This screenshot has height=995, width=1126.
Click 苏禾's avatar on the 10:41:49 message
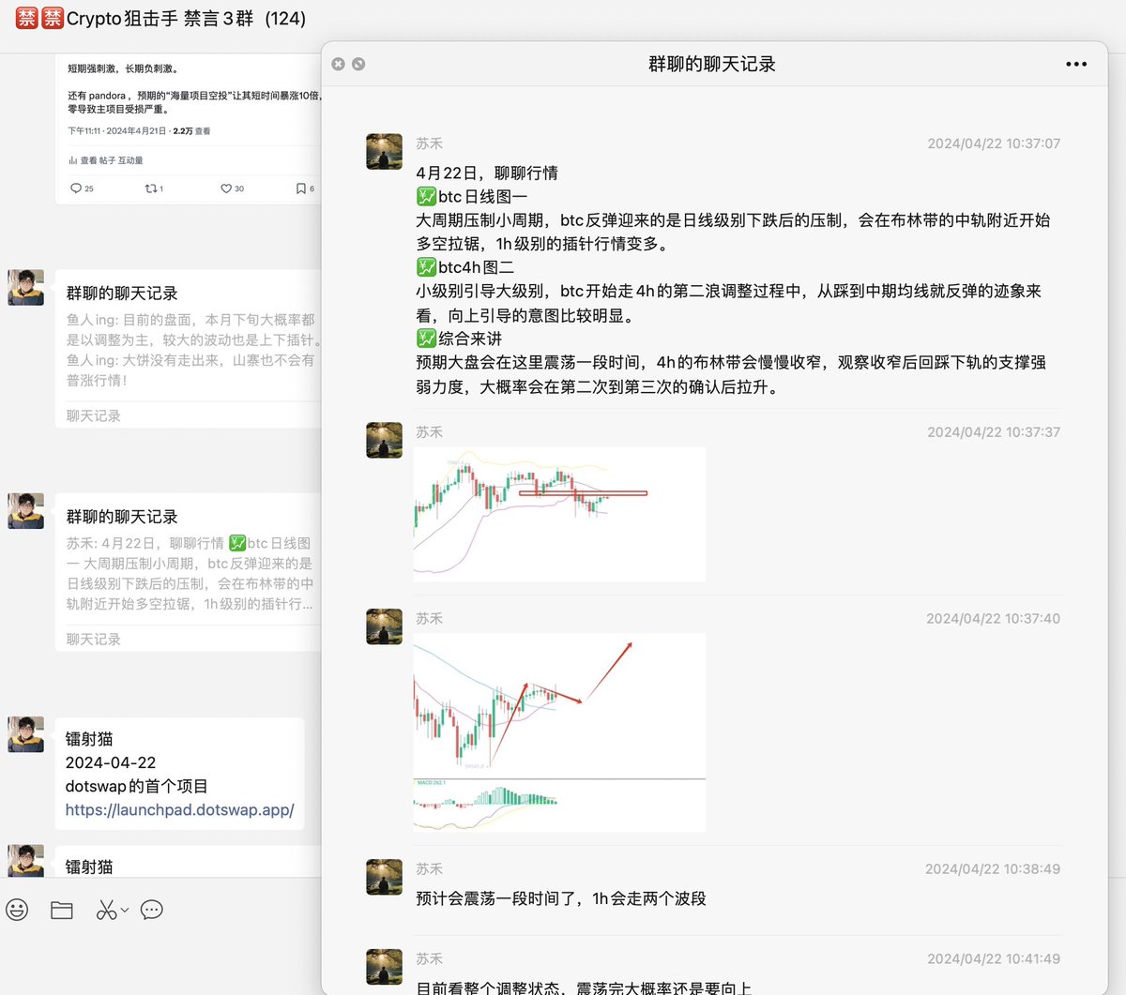[384, 967]
